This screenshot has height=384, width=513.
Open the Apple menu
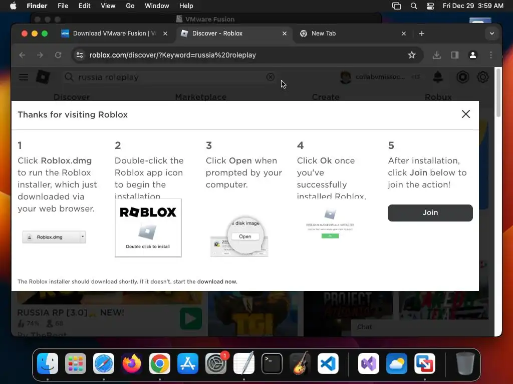tap(13, 6)
